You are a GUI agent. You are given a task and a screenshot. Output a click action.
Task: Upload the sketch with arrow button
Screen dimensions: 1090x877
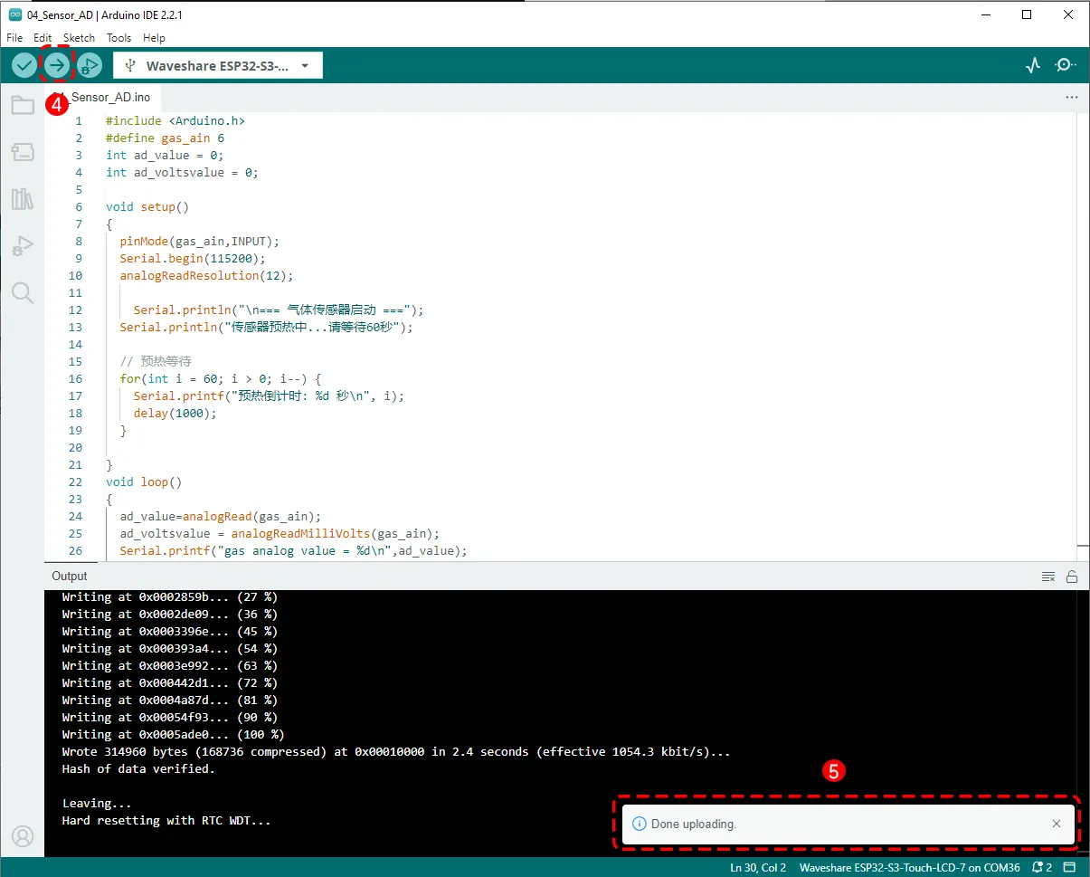click(x=57, y=65)
